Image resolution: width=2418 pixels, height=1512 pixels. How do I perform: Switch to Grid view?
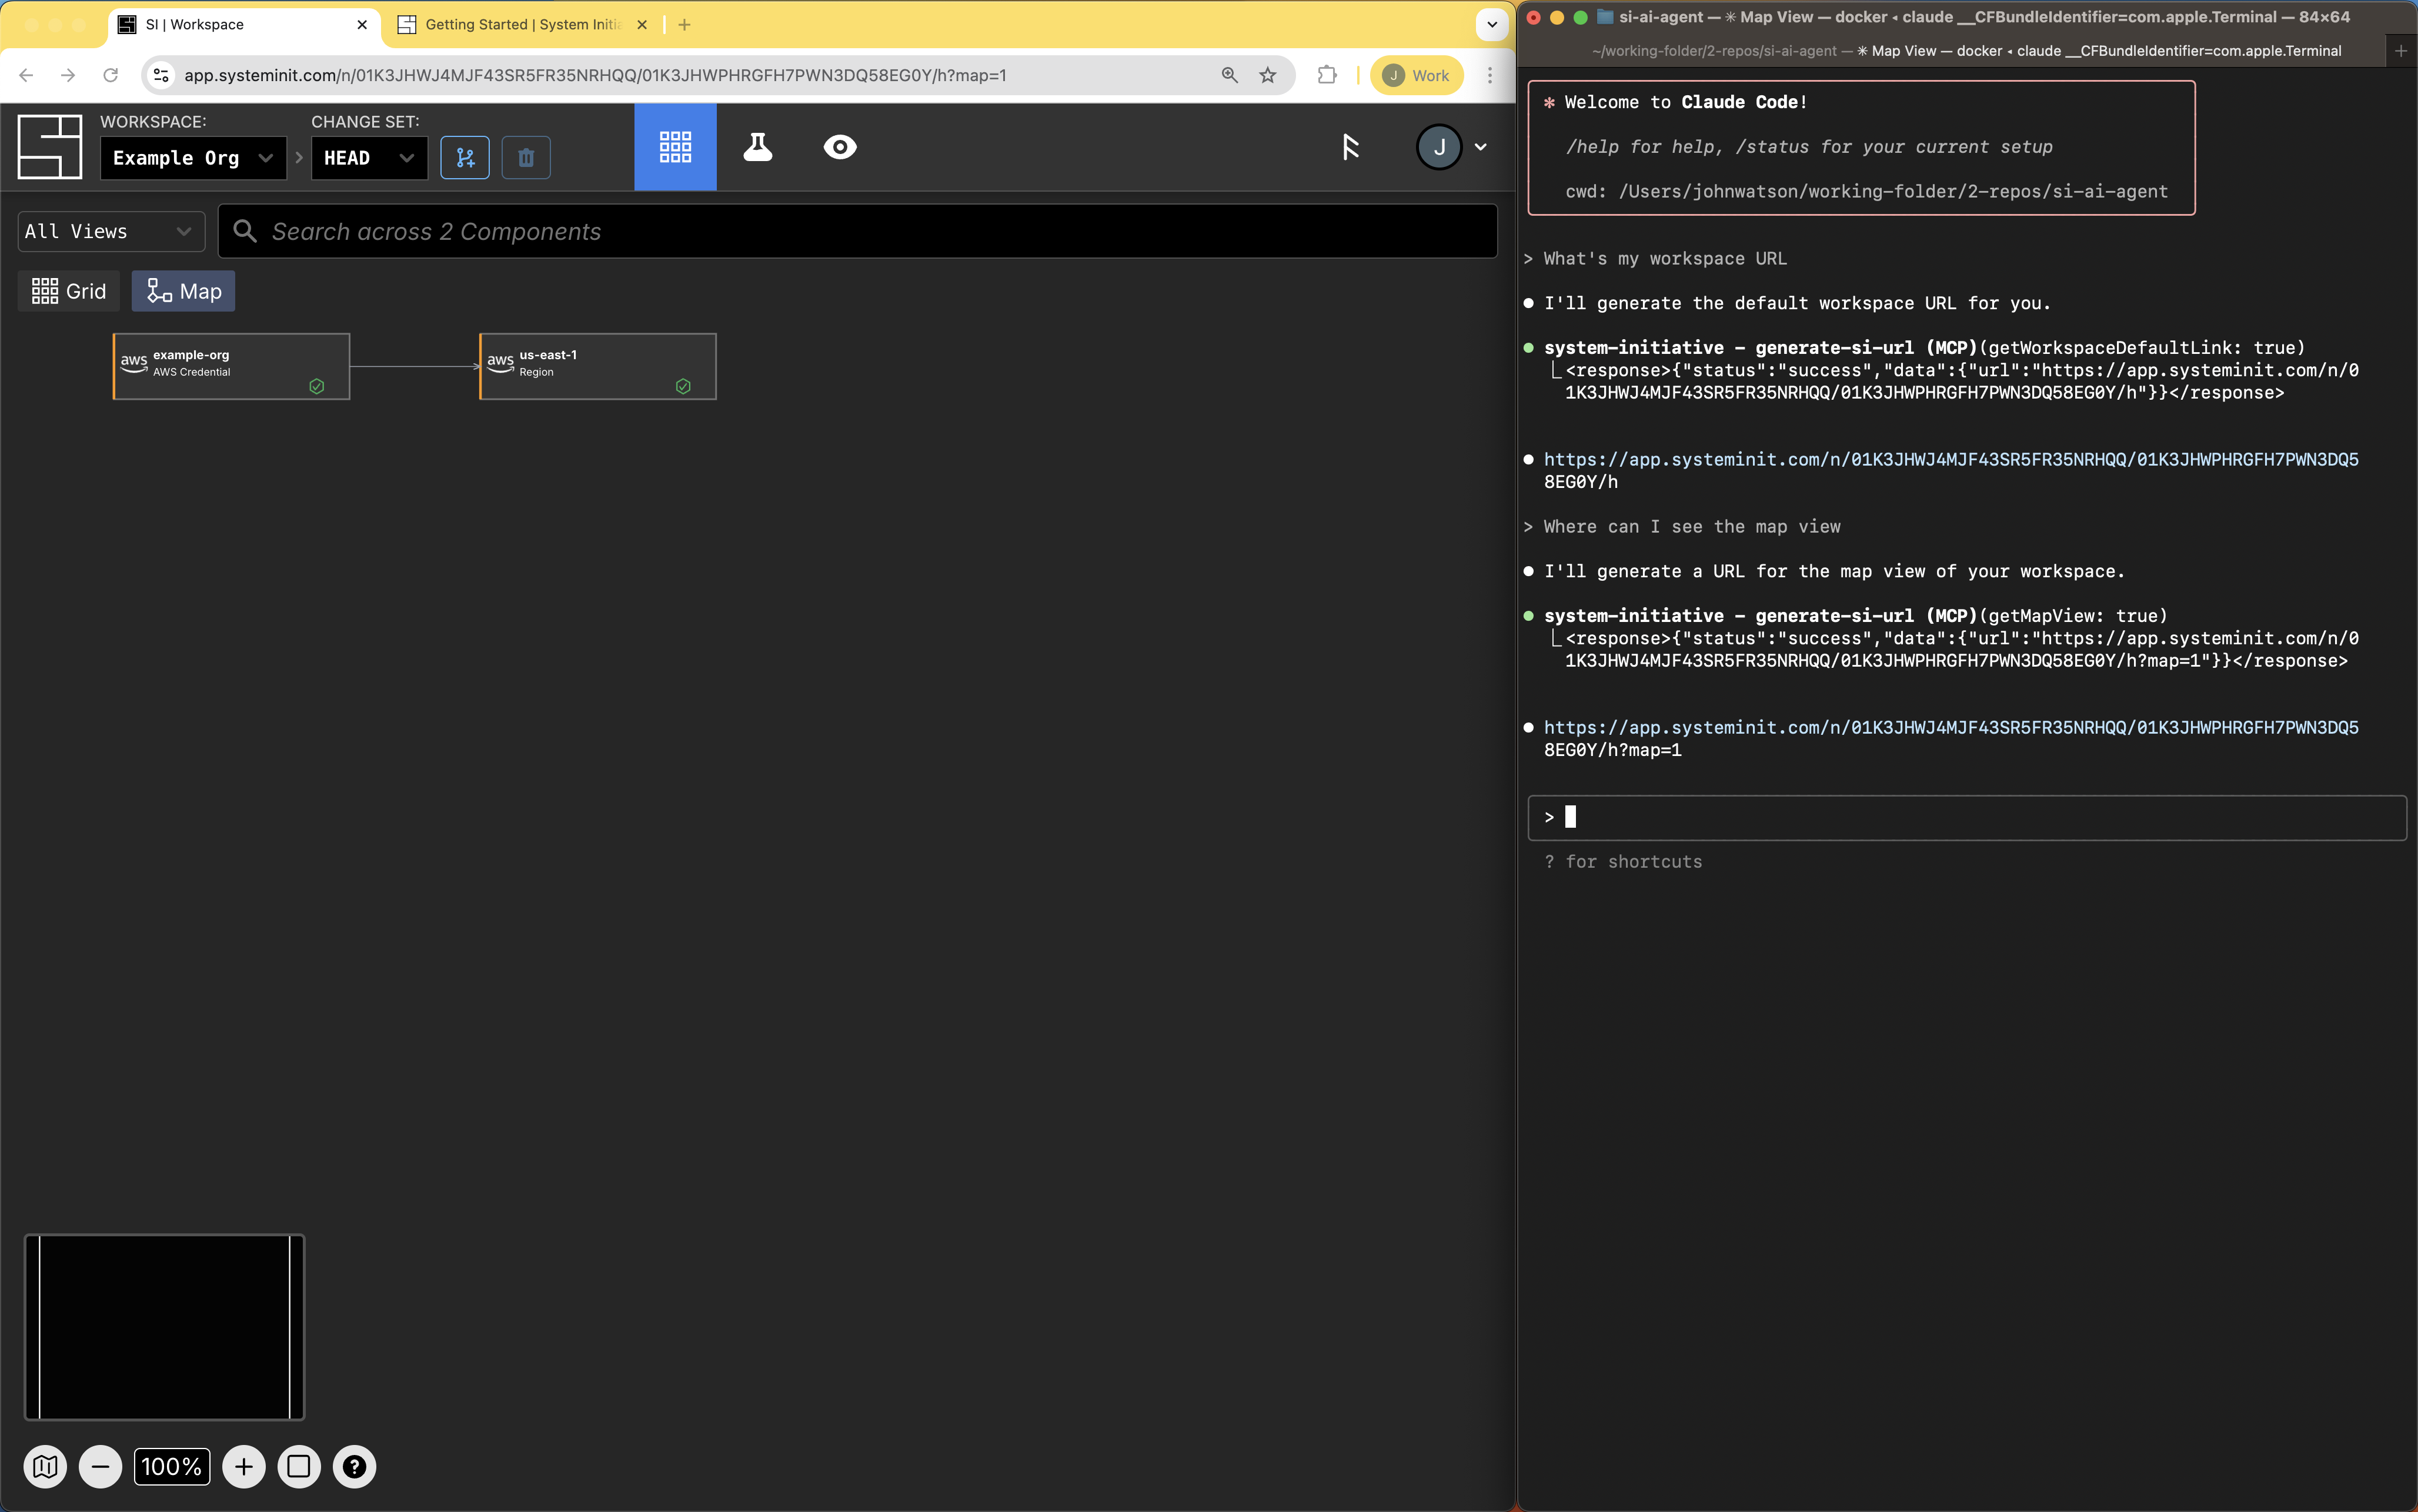pyautogui.click(x=69, y=291)
